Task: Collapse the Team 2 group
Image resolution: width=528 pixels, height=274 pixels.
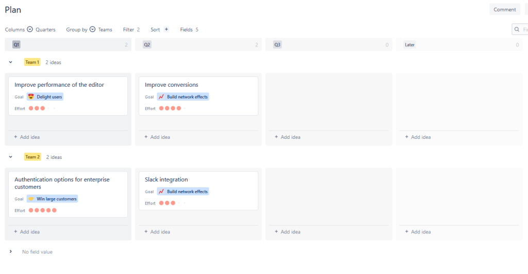Action: pyautogui.click(x=10, y=157)
